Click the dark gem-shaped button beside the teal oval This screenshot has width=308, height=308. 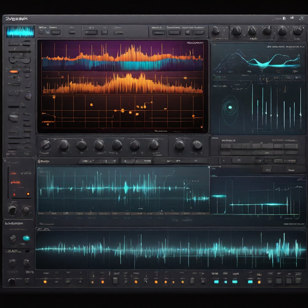click(13, 238)
